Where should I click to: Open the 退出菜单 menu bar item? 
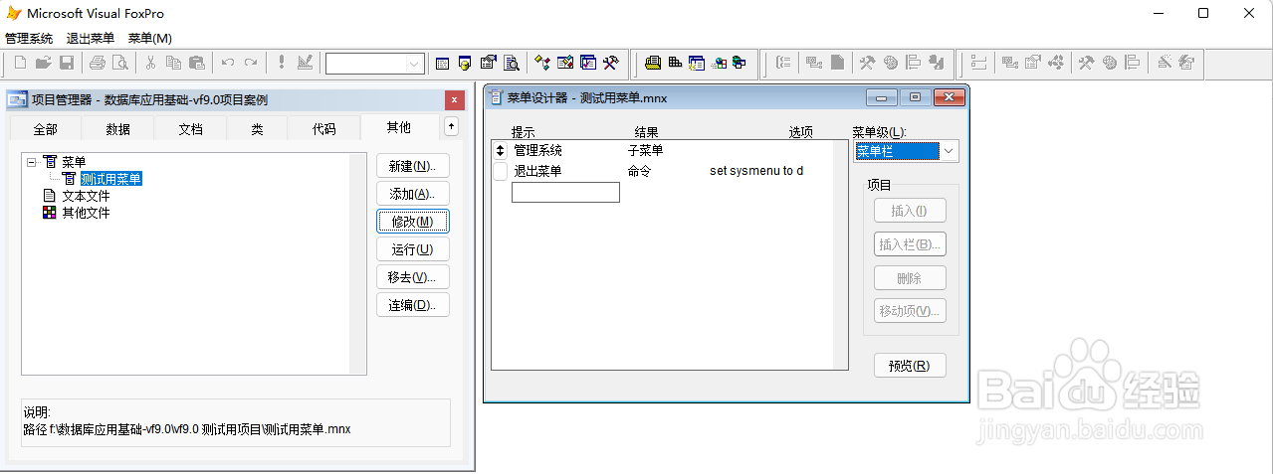click(91, 38)
